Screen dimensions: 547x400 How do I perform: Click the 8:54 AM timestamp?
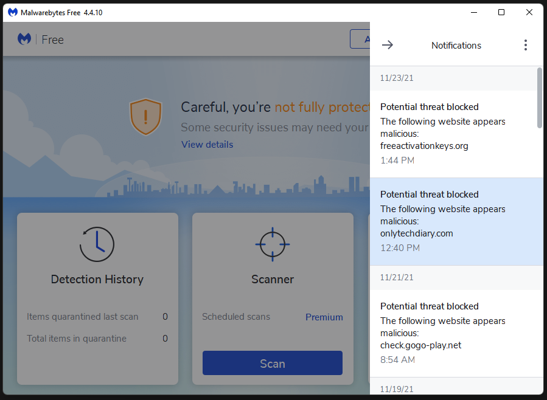click(398, 360)
